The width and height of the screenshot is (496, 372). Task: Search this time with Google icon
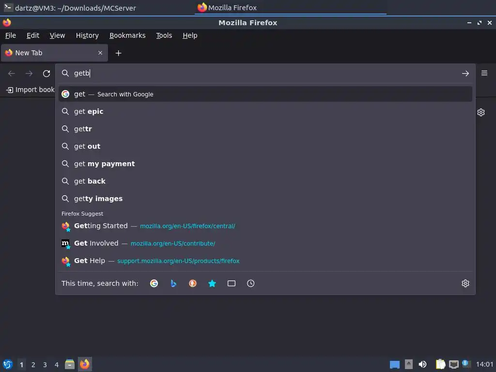point(154,283)
